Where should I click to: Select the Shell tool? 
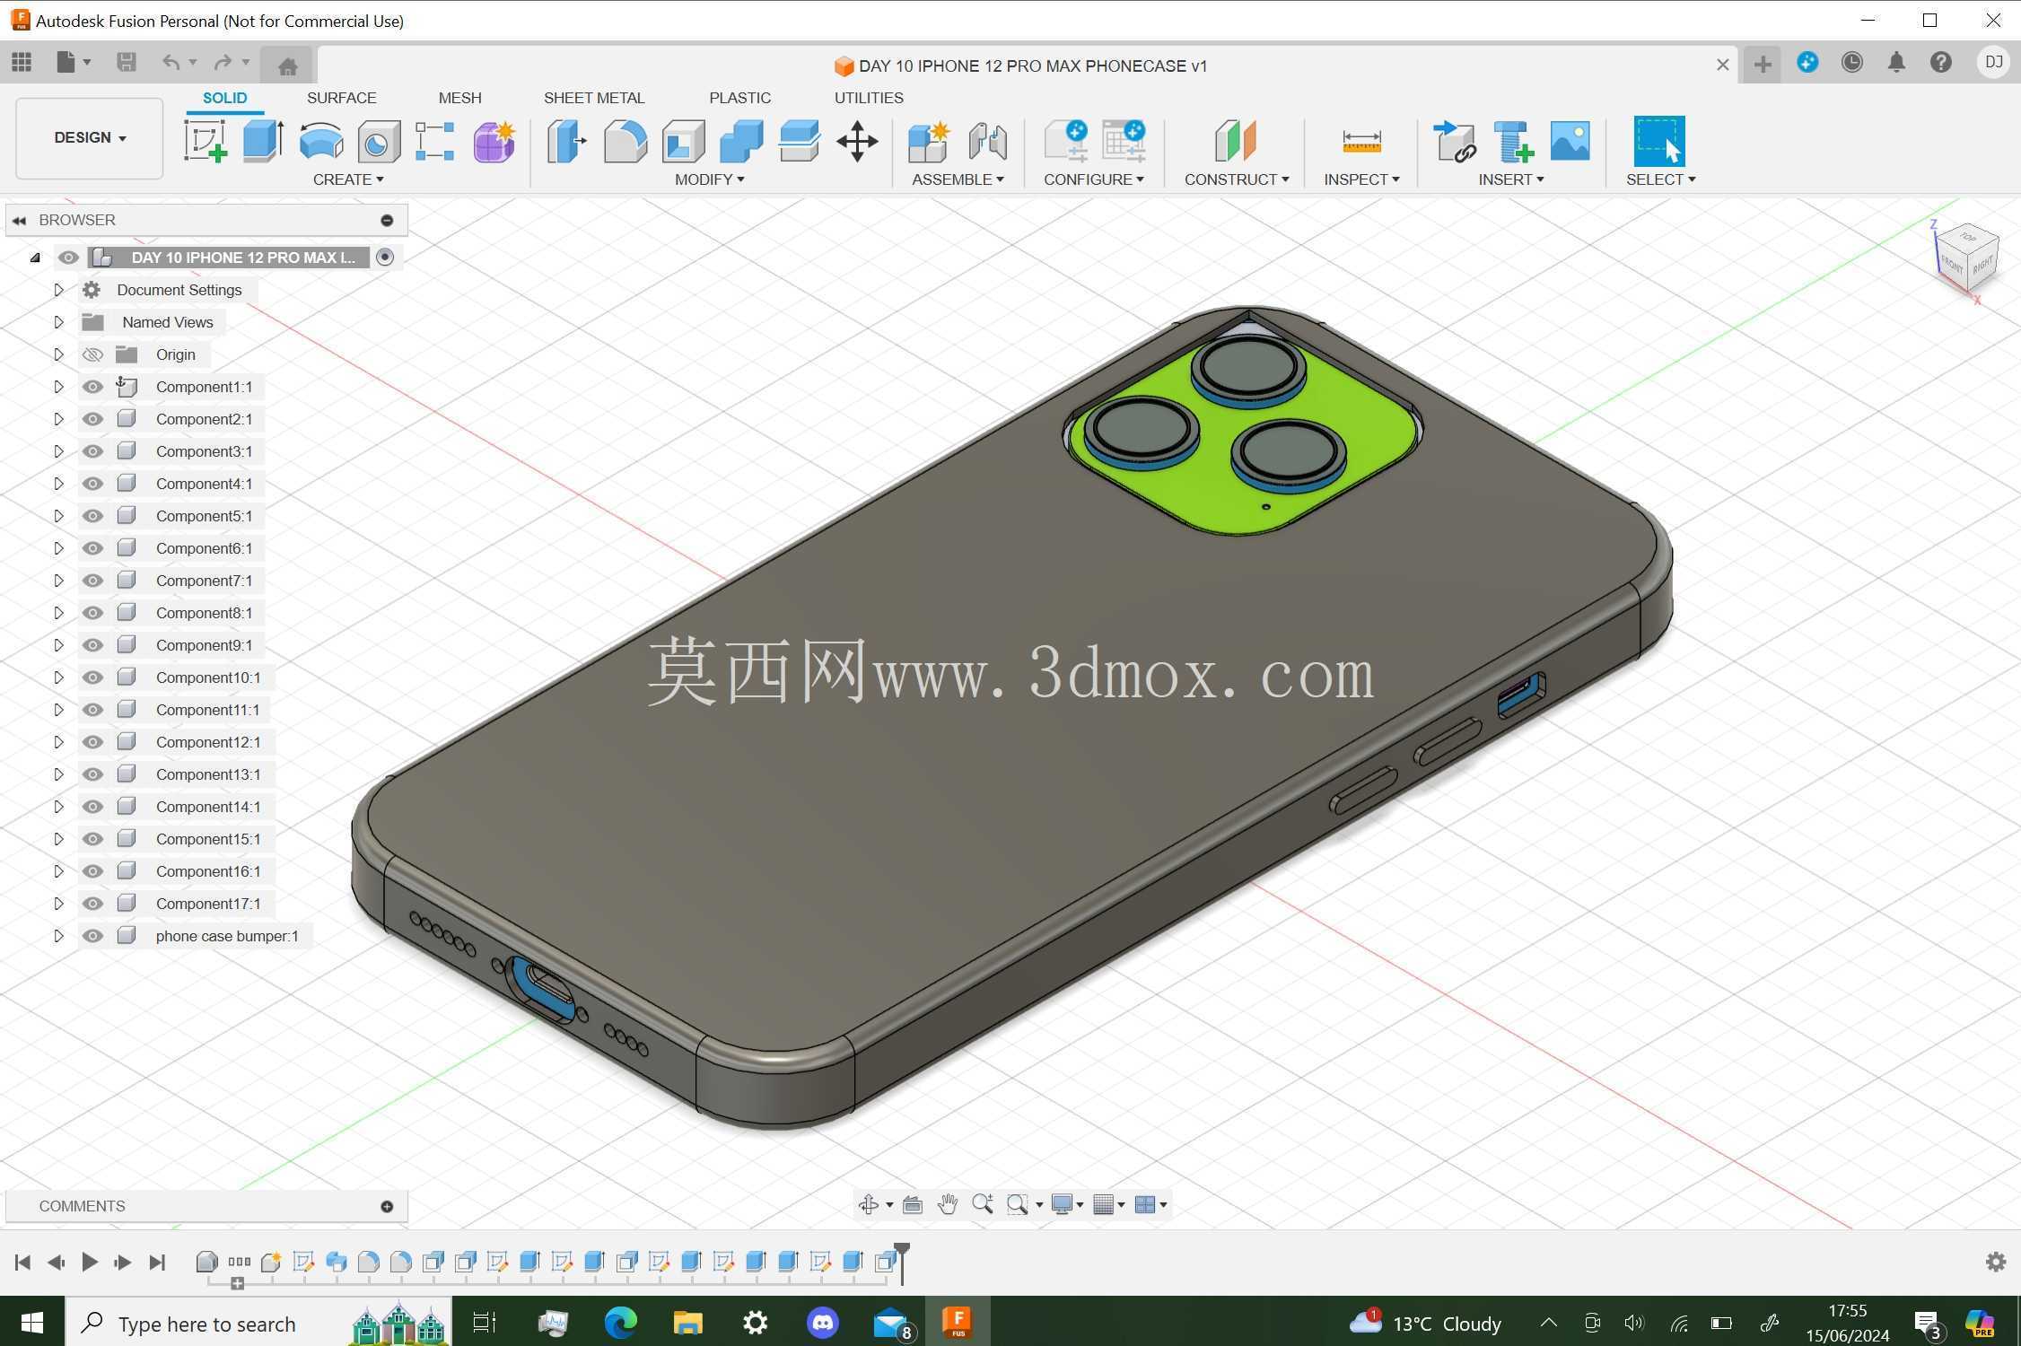pyautogui.click(x=683, y=141)
